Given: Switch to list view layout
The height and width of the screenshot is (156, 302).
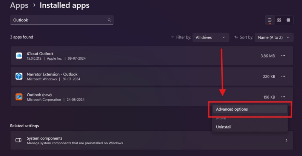Looking at the screenshot, I should tap(270, 20).
